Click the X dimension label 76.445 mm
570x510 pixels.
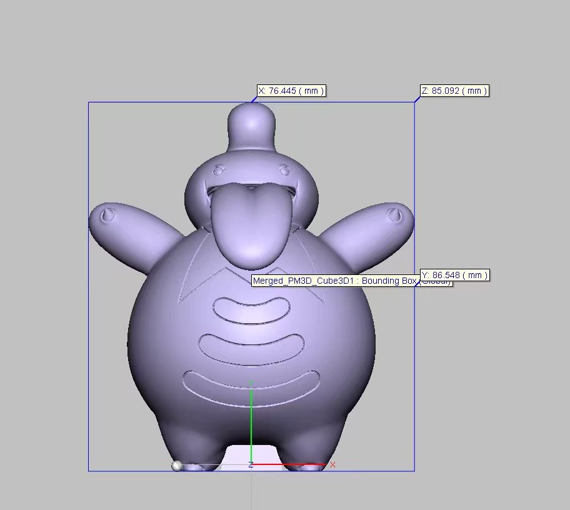[x=291, y=91]
